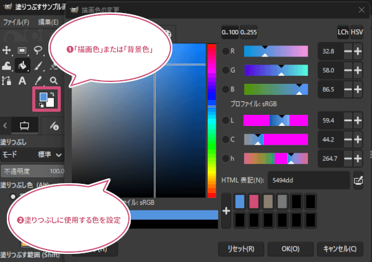Decrease the B value with minus
This screenshot has width=372, height=262.
point(348,89)
